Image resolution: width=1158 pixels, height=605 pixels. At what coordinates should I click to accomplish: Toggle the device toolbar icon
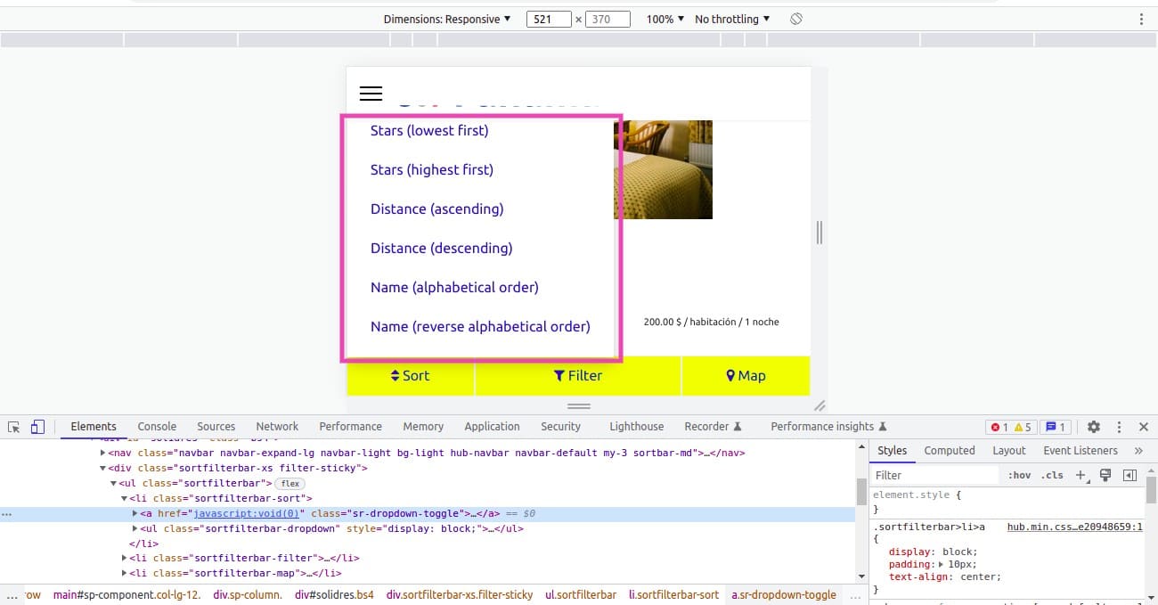coord(37,427)
